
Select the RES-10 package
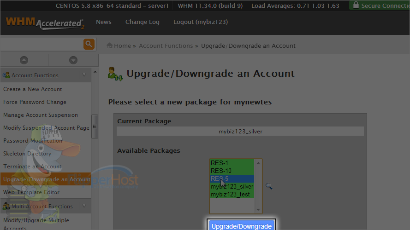[x=232, y=171]
